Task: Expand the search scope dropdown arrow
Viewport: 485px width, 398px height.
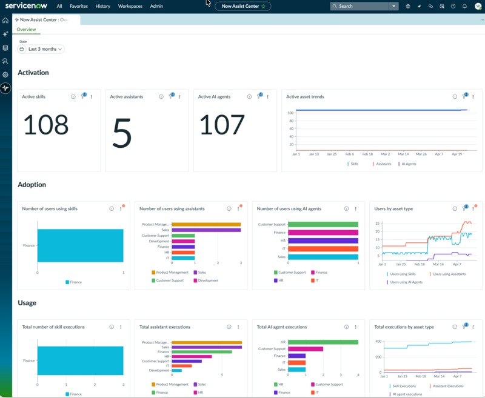Action: point(393,6)
